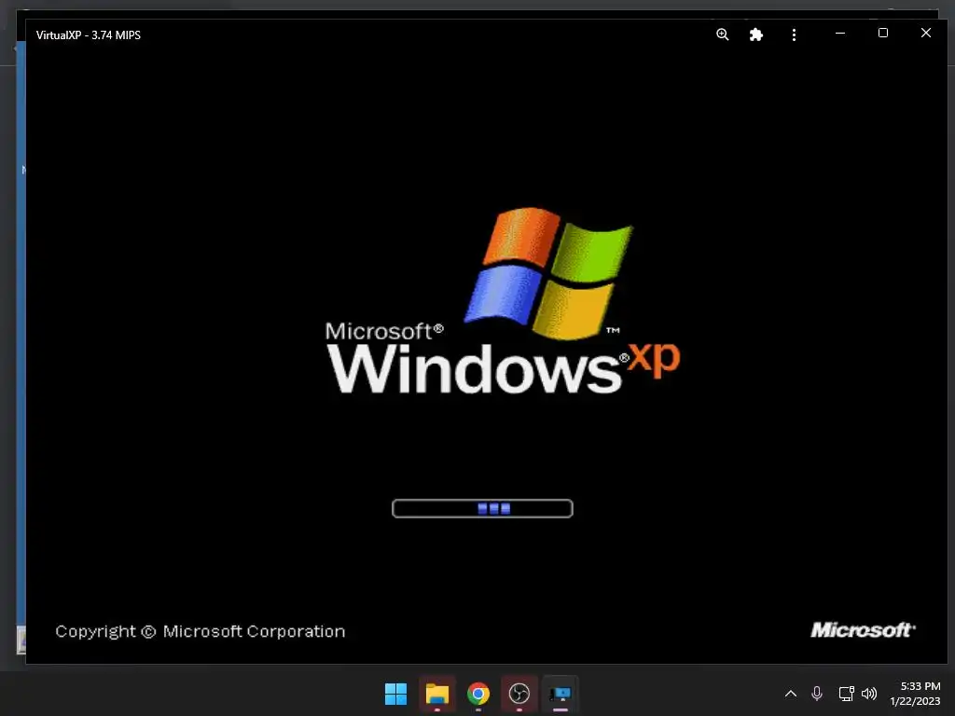Click the "Copyright © Microsoft Corporation" text
The image size is (955, 716).
(x=201, y=631)
